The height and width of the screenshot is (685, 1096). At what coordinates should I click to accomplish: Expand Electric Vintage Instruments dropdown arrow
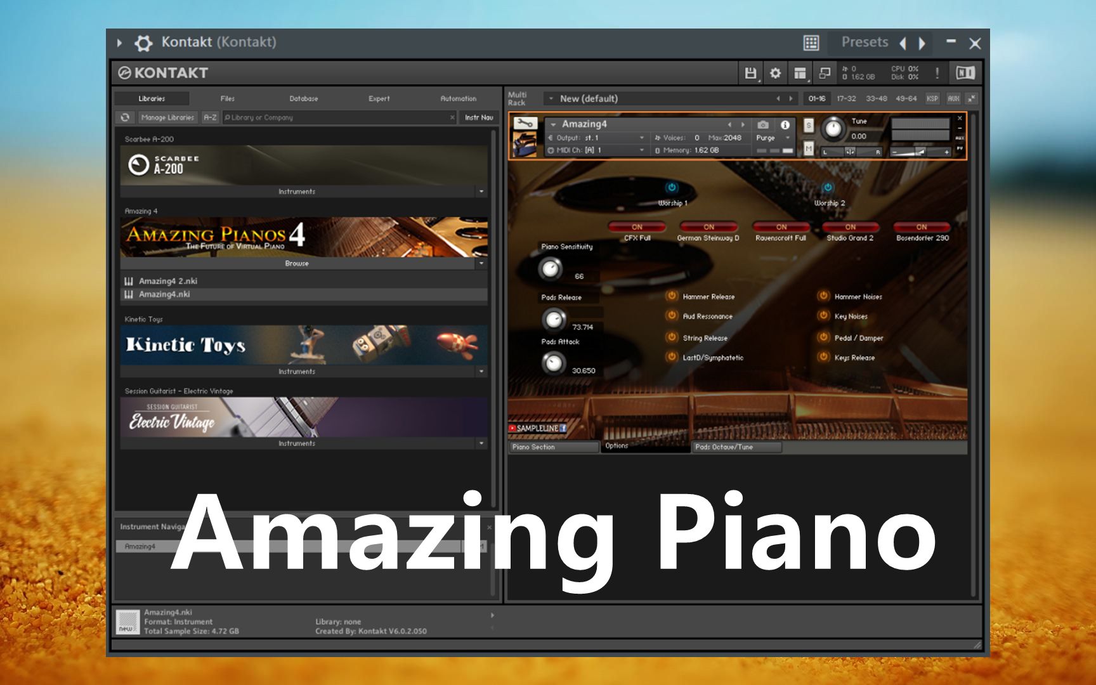coord(481,443)
